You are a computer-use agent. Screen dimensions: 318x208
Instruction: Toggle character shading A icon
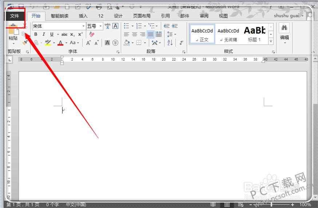pyautogui.click(x=107, y=43)
